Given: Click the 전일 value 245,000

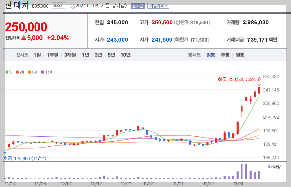Looking at the screenshot, I should 117,23.
